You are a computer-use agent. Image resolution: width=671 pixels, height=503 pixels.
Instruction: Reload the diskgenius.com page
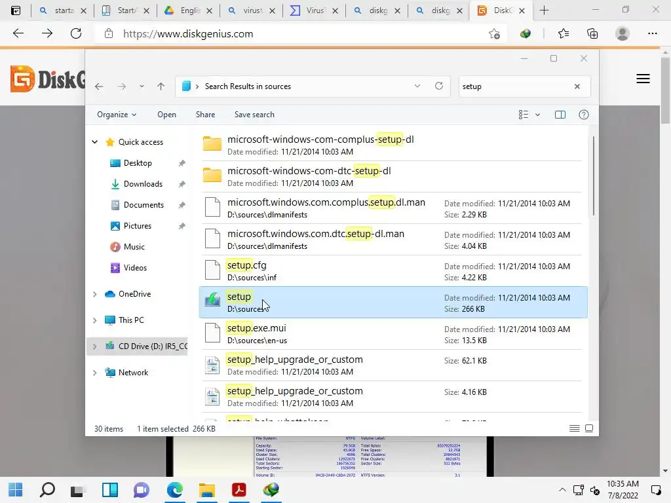click(76, 33)
